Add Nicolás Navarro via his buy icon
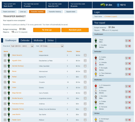The image size is (135, 122). [x=85, y=98]
